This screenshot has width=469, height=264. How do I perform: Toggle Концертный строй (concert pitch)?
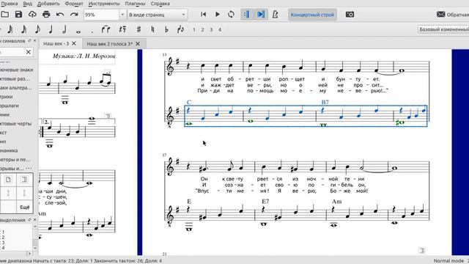coord(312,15)
